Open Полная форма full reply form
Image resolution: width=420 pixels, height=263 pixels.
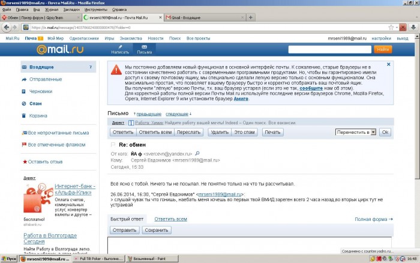pos(374,219)
